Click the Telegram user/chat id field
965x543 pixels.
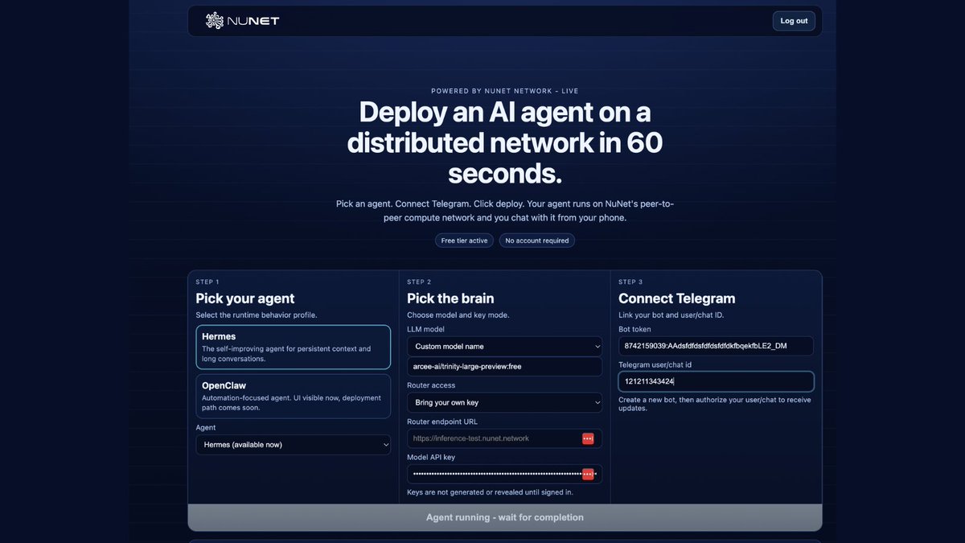(716, 381)
